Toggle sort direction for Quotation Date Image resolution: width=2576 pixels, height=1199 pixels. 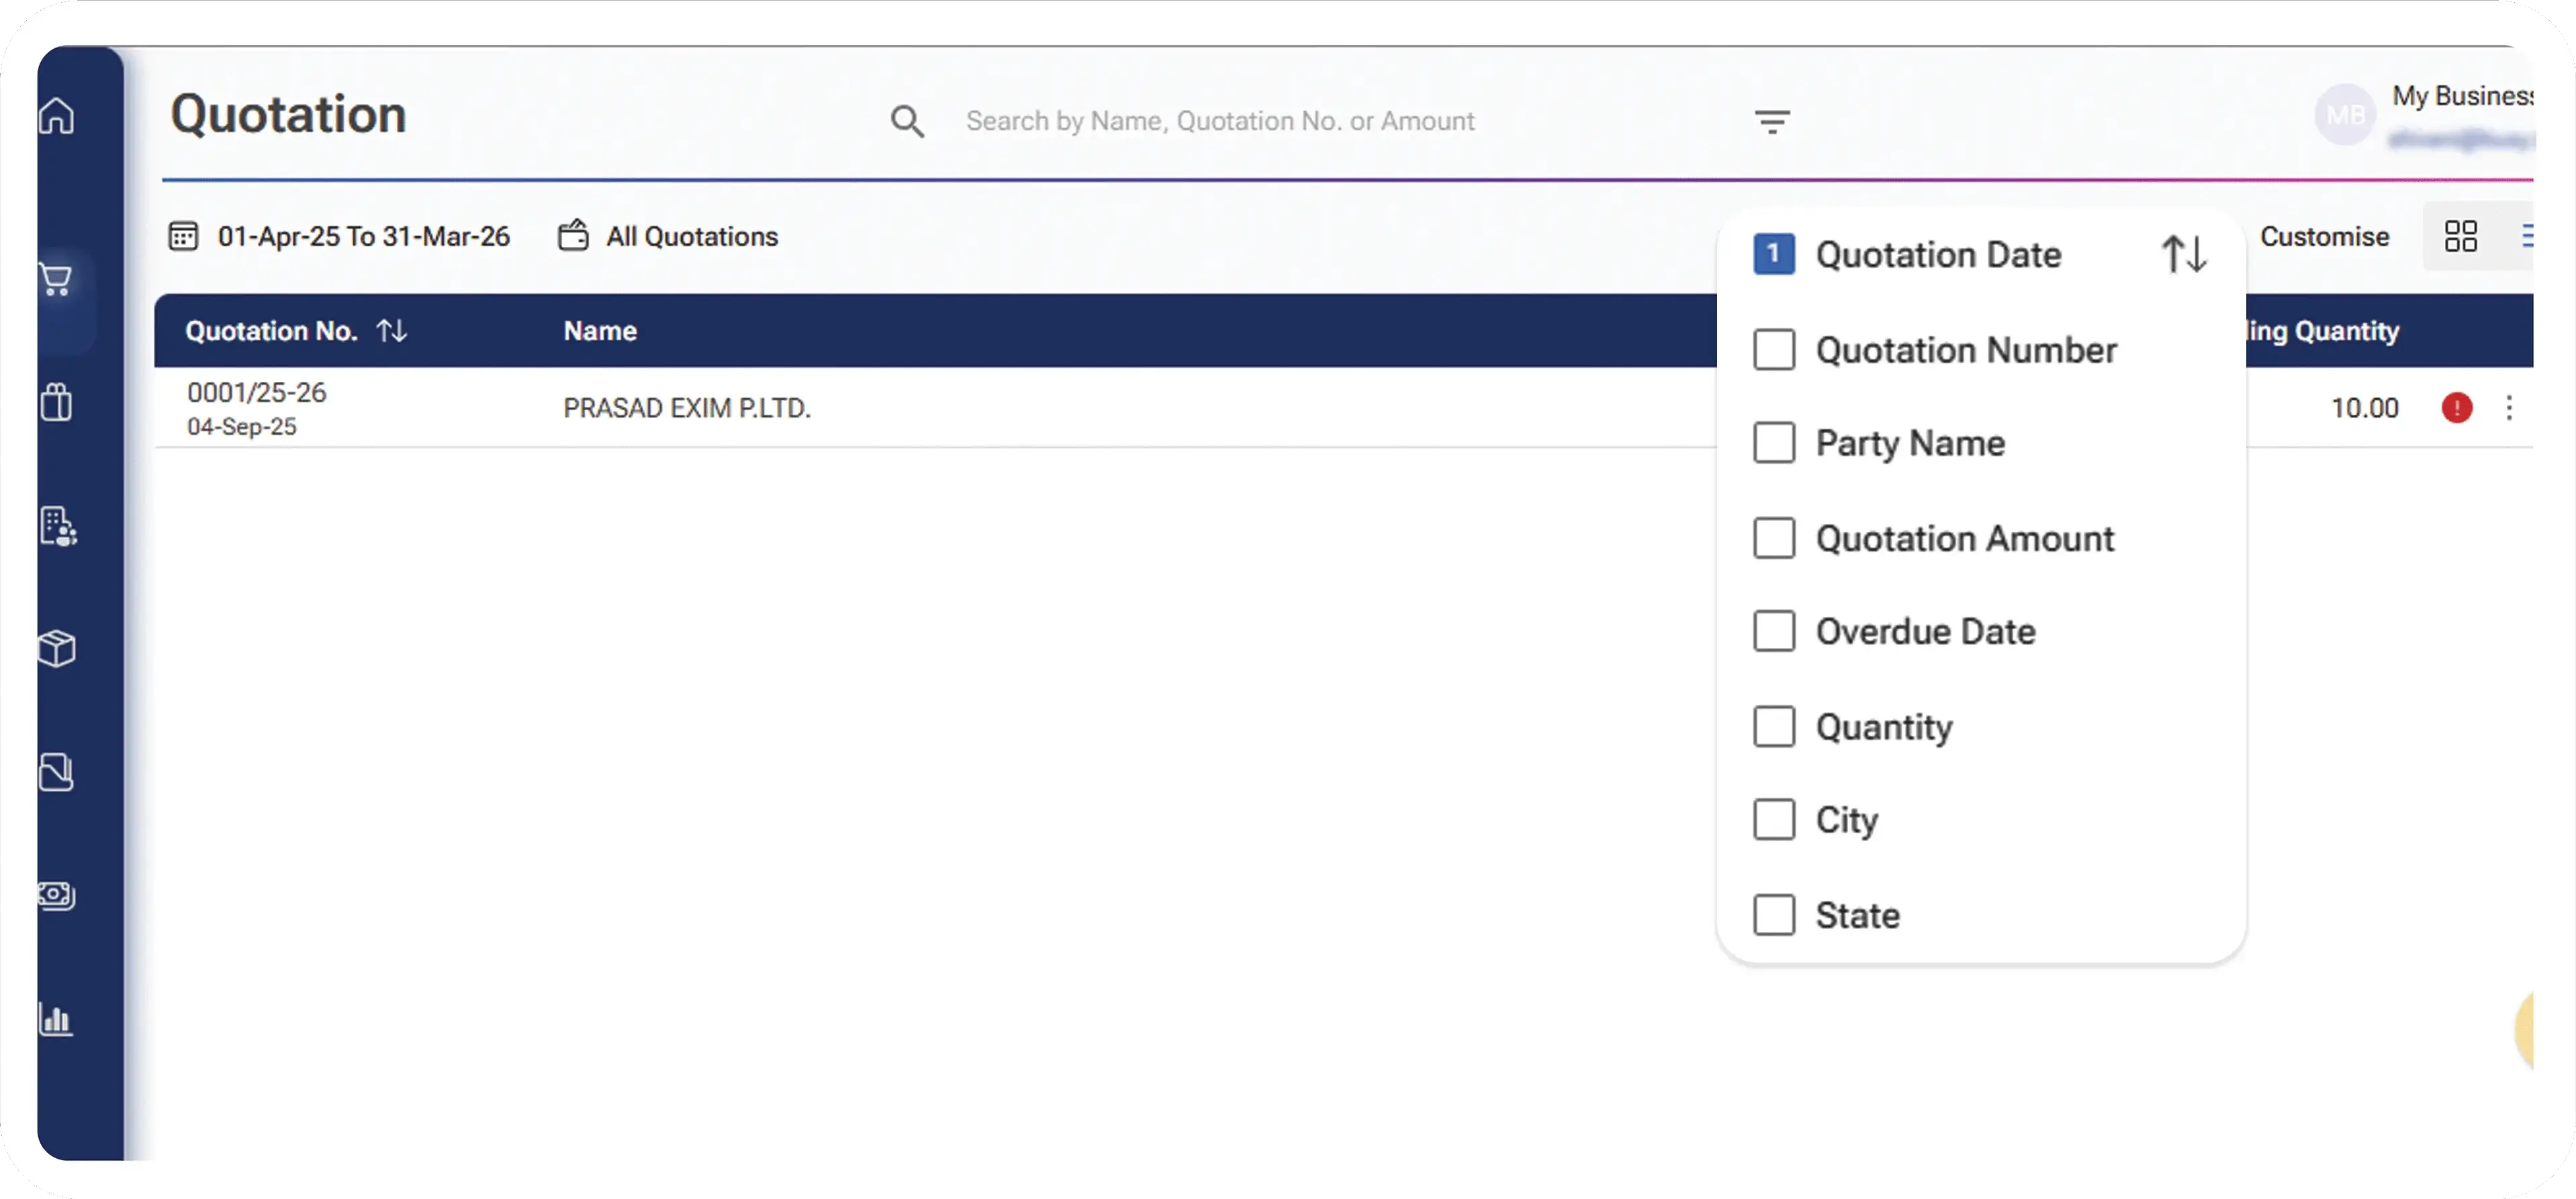2183,254
